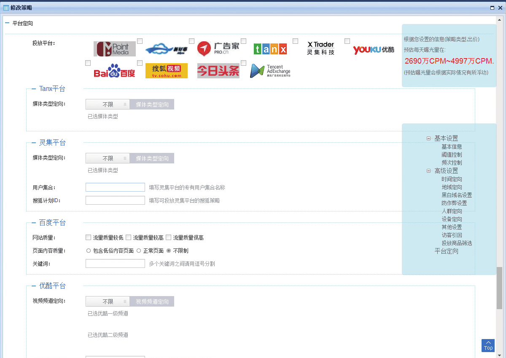The width and height of the screenshot is (506, 358).
Task: Tick the checkbox between 新好耶 and 广告家 logos
Action: (192, 41)
